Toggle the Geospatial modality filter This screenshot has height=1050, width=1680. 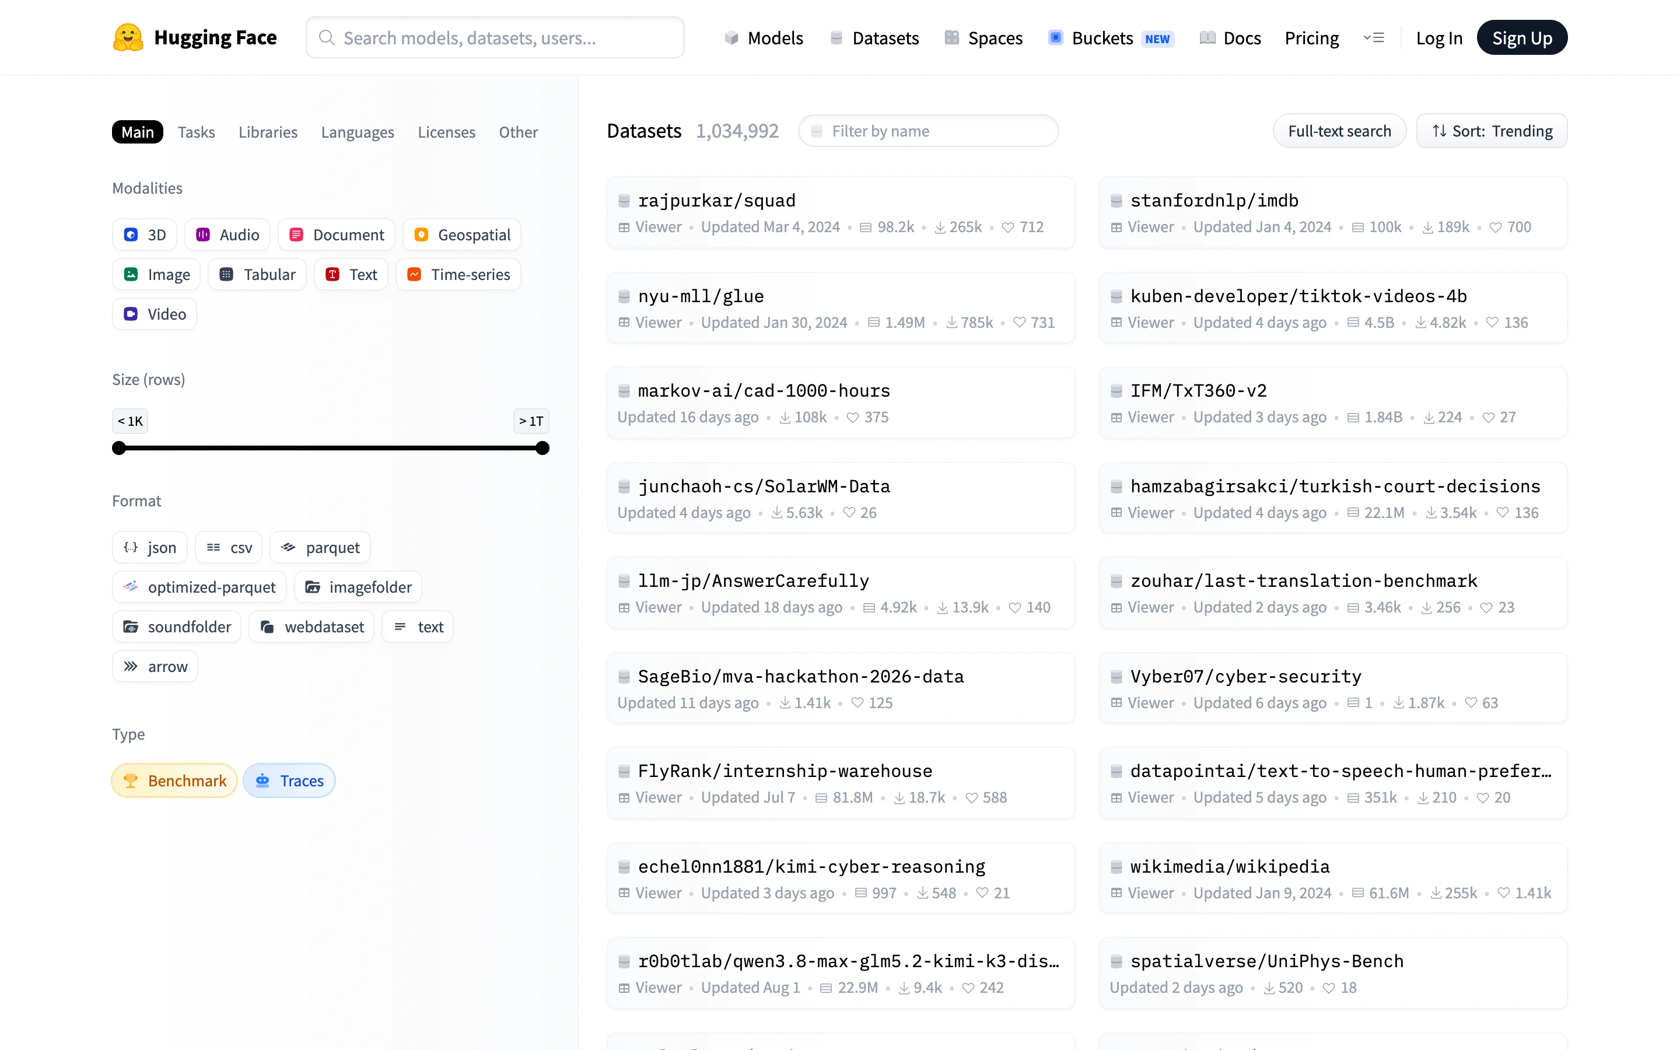tap(461, 235)
